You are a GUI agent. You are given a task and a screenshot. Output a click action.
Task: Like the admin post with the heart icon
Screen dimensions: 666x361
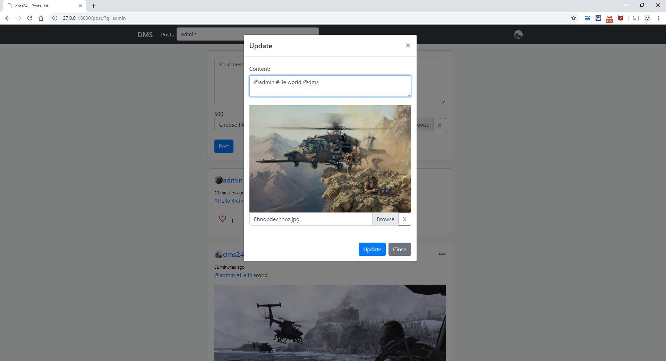click(x=223, y=219)
